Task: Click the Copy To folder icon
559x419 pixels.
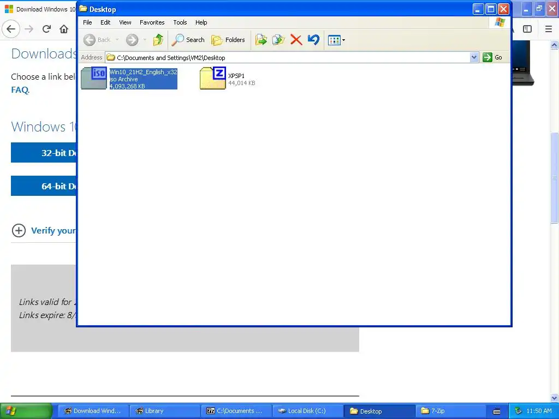Action: (x=278, y=40)
